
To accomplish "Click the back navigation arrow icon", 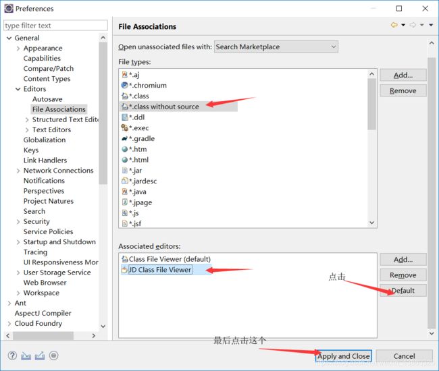I will point(394,26).
